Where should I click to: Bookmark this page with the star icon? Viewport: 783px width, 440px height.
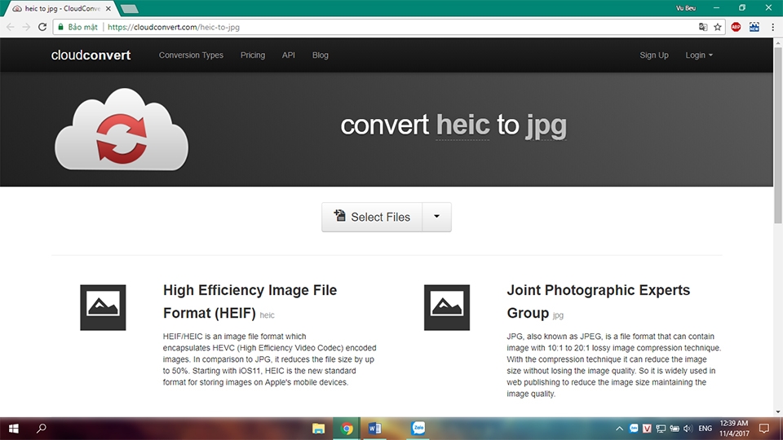(x=718, y=27)
